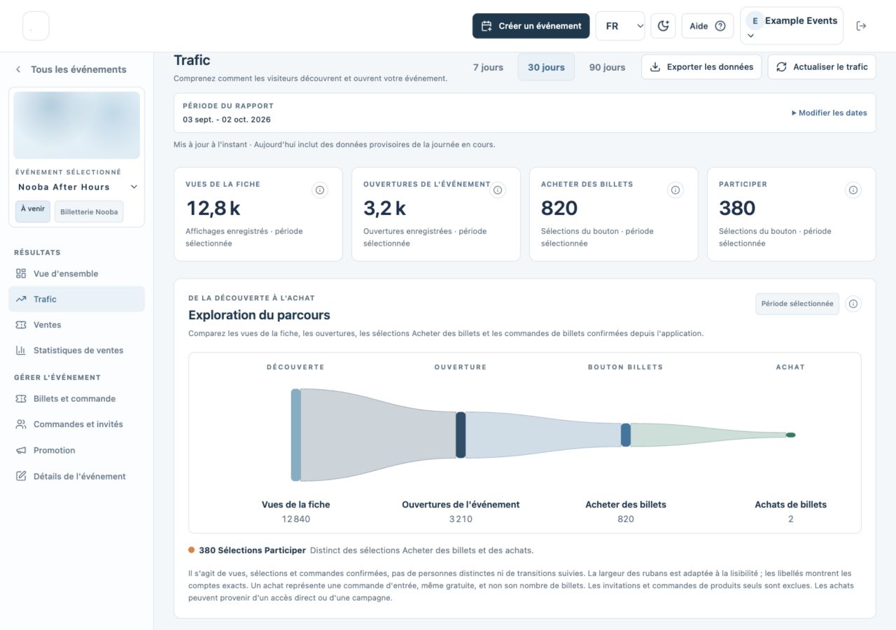Expand Modifier les dates
This screenshot has width=896, height=630.
point(829,113)
